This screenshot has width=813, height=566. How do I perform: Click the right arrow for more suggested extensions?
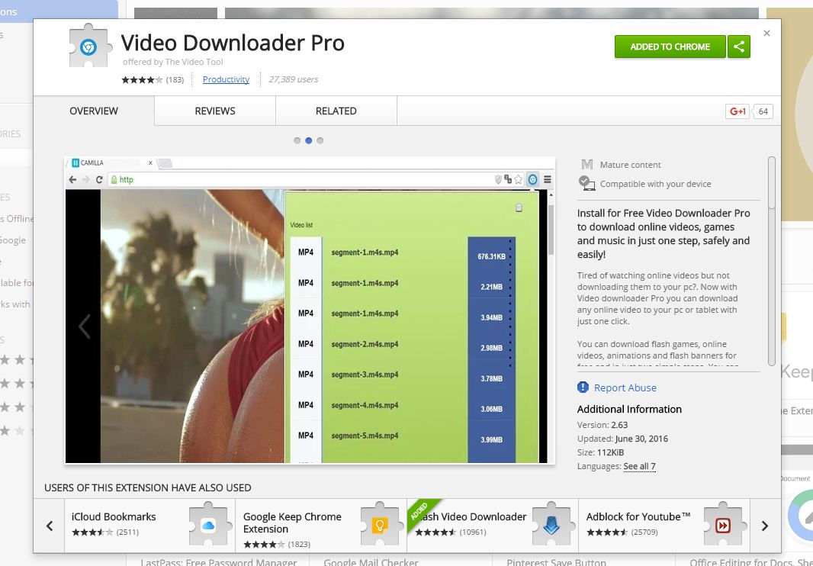tap(764, 526)
